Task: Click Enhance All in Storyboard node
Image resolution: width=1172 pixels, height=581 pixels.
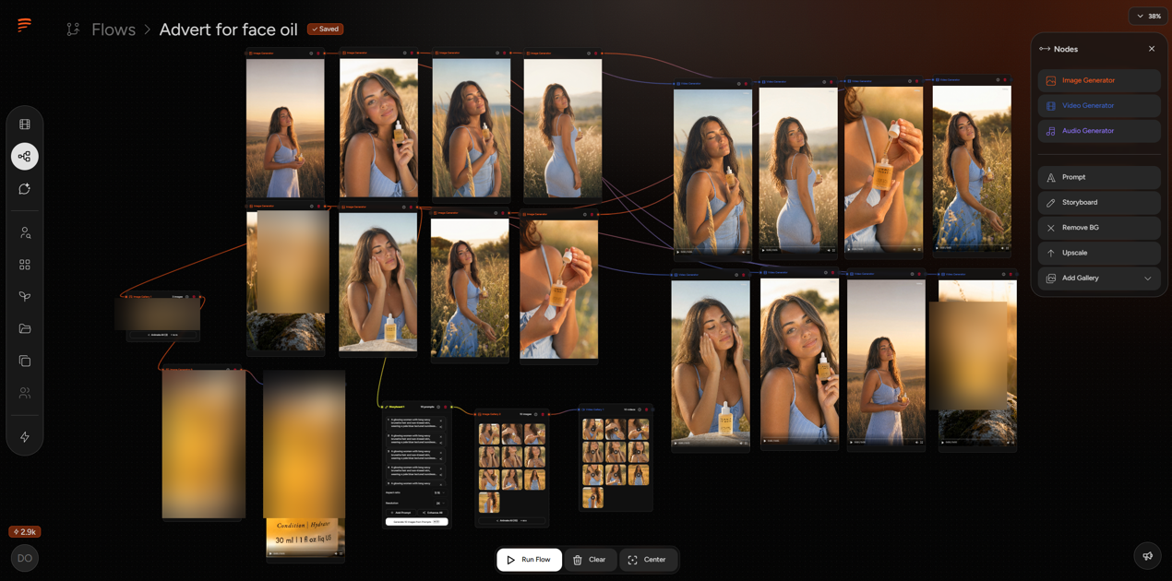Action: point(433,513)
